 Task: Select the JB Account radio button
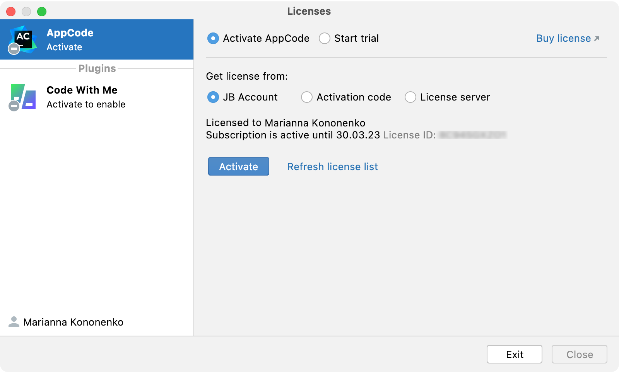pyautogui.click(x=213, y=97)
